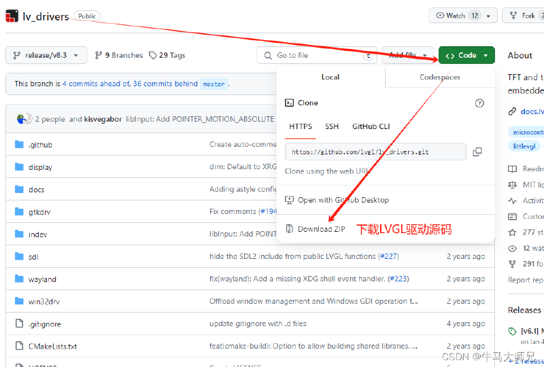Viewport: 544px width, 367px height.
Task: Open the release/v8.3 branch selector dropdown
Action: click(46, 55)
